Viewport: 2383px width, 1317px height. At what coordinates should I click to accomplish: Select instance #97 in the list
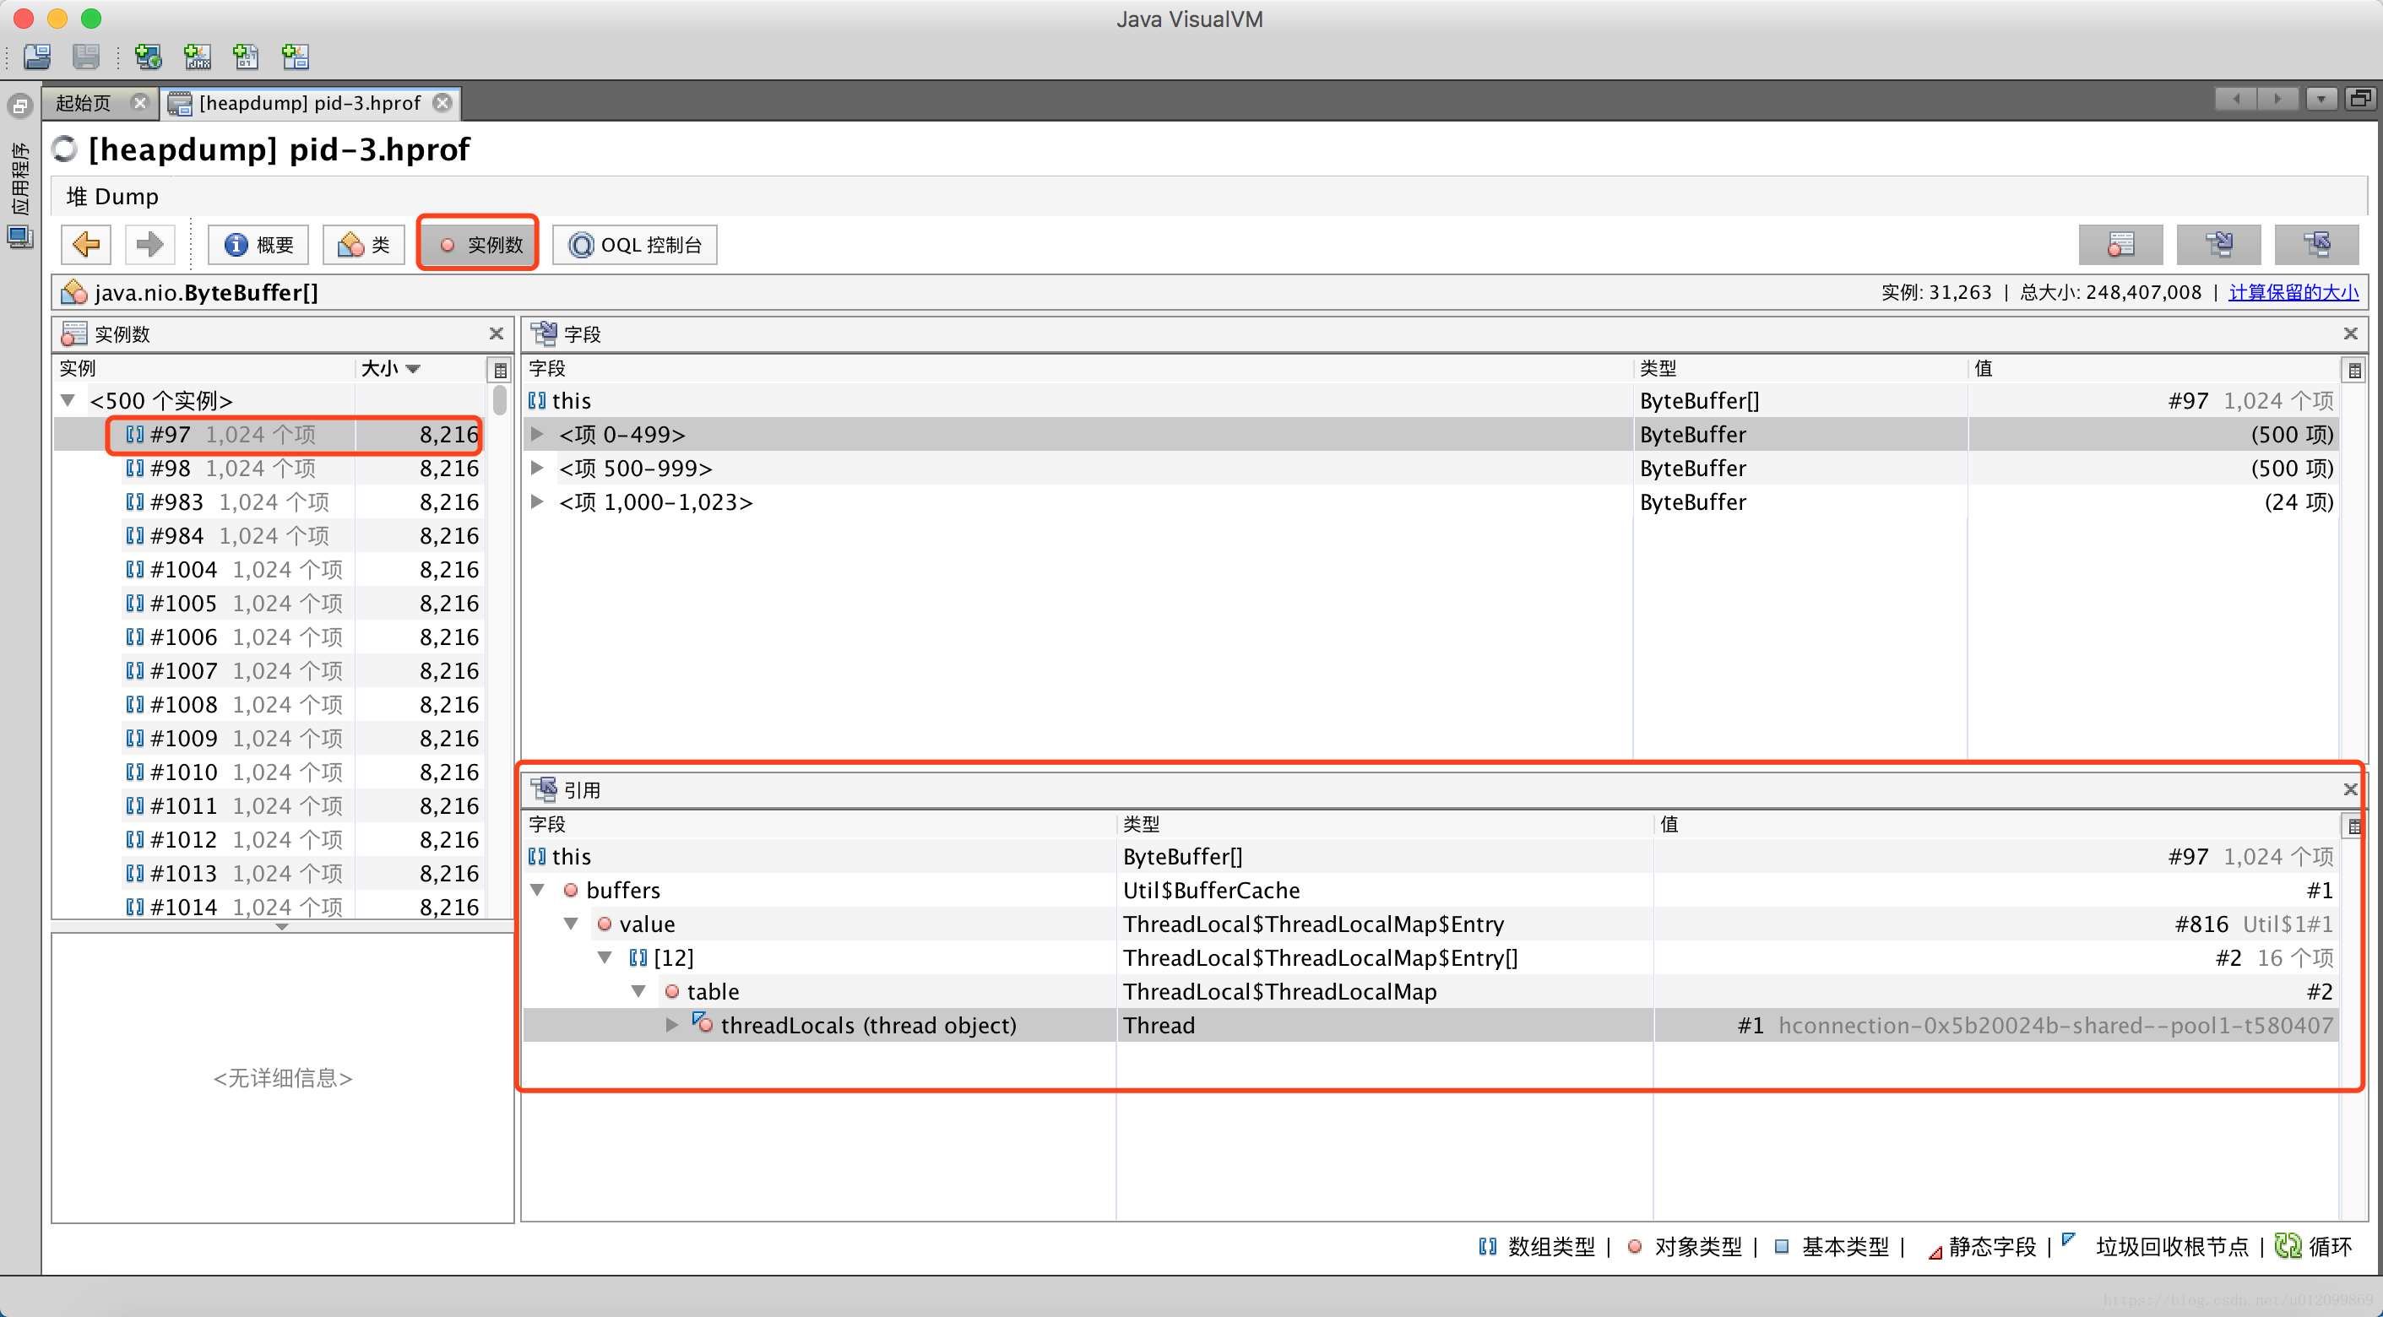pos(269,434)
